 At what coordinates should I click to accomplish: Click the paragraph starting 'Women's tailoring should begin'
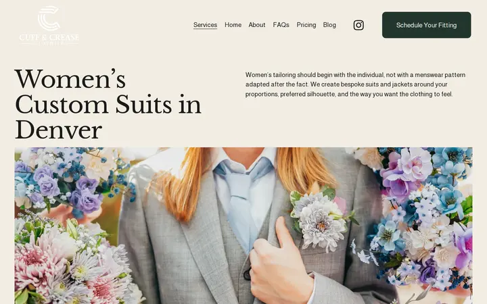[x=355, y=84]
